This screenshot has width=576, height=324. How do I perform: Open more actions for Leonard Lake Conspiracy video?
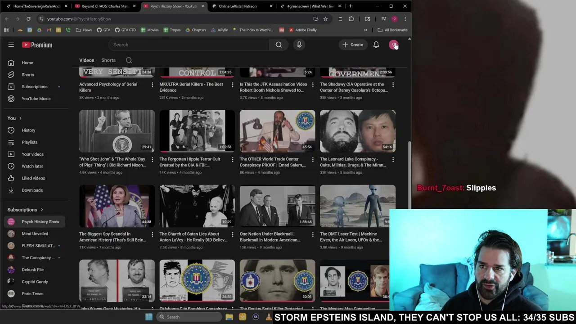[393, 159]
